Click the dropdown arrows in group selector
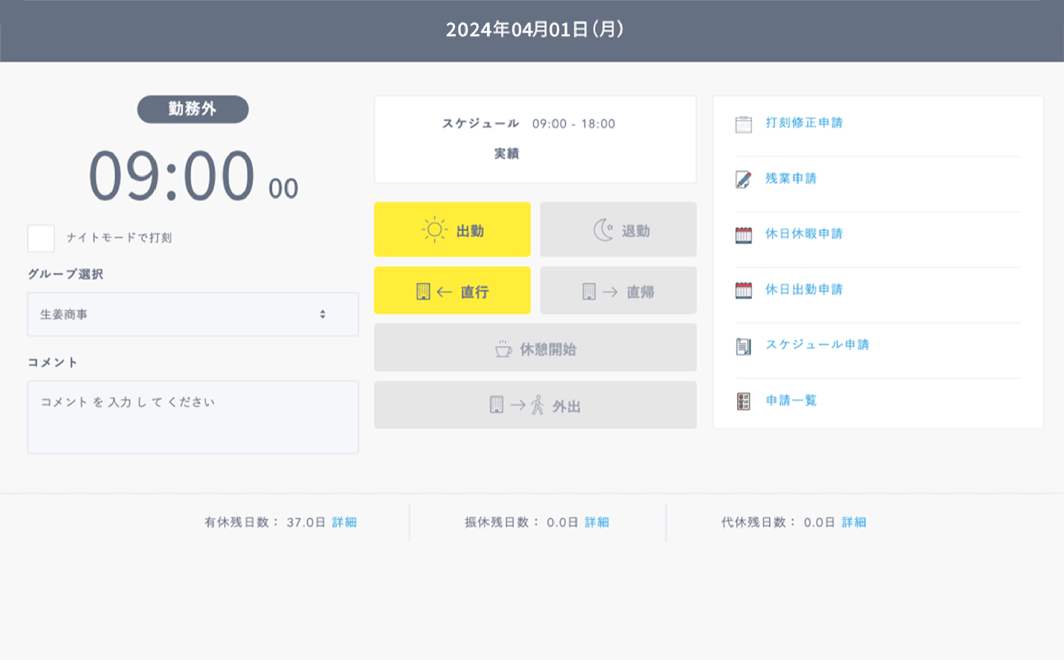The height and width of the screenshot is (660, 1064). [322, 314]
